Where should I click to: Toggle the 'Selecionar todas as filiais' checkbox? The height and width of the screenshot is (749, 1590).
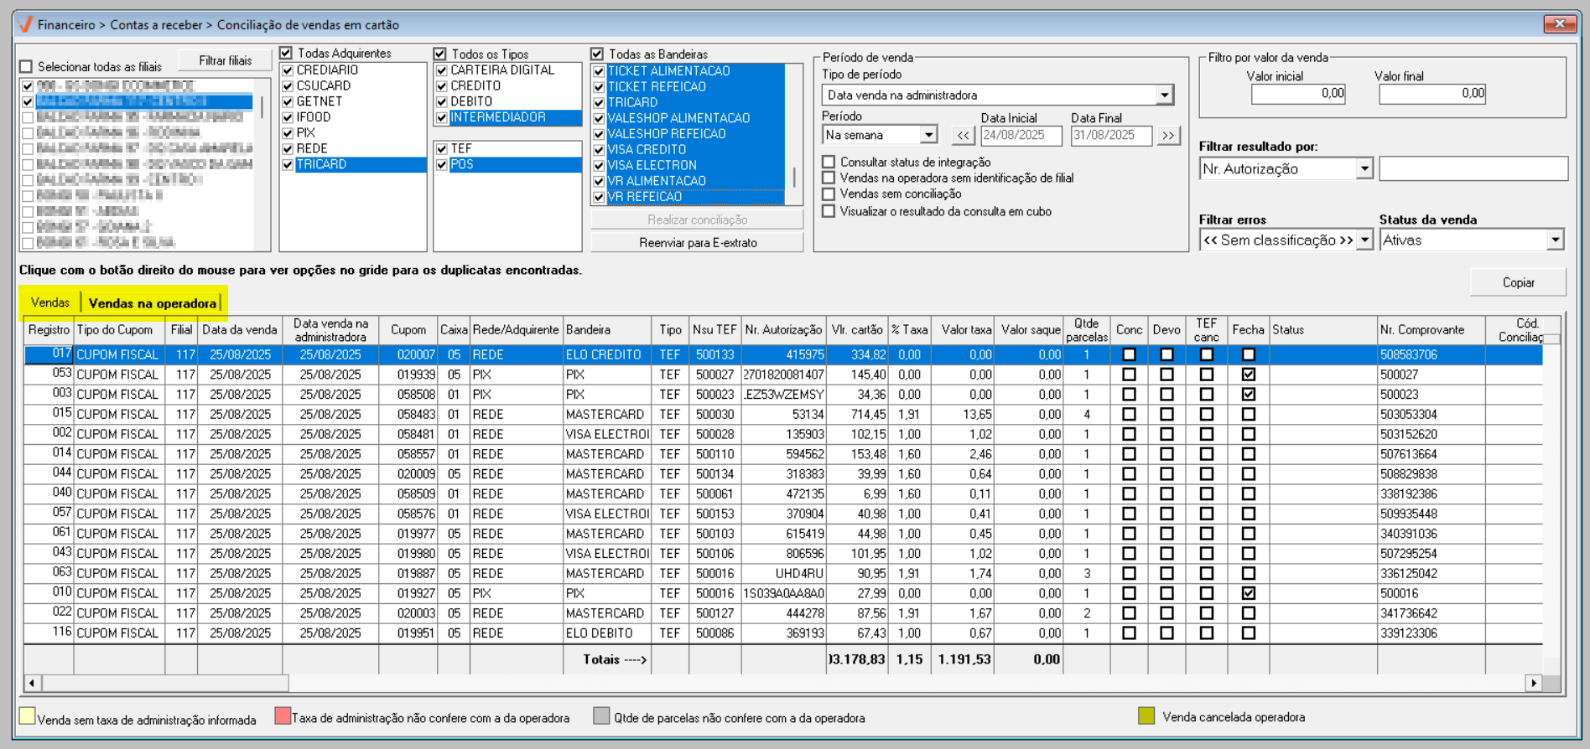(x=27, y=67)
